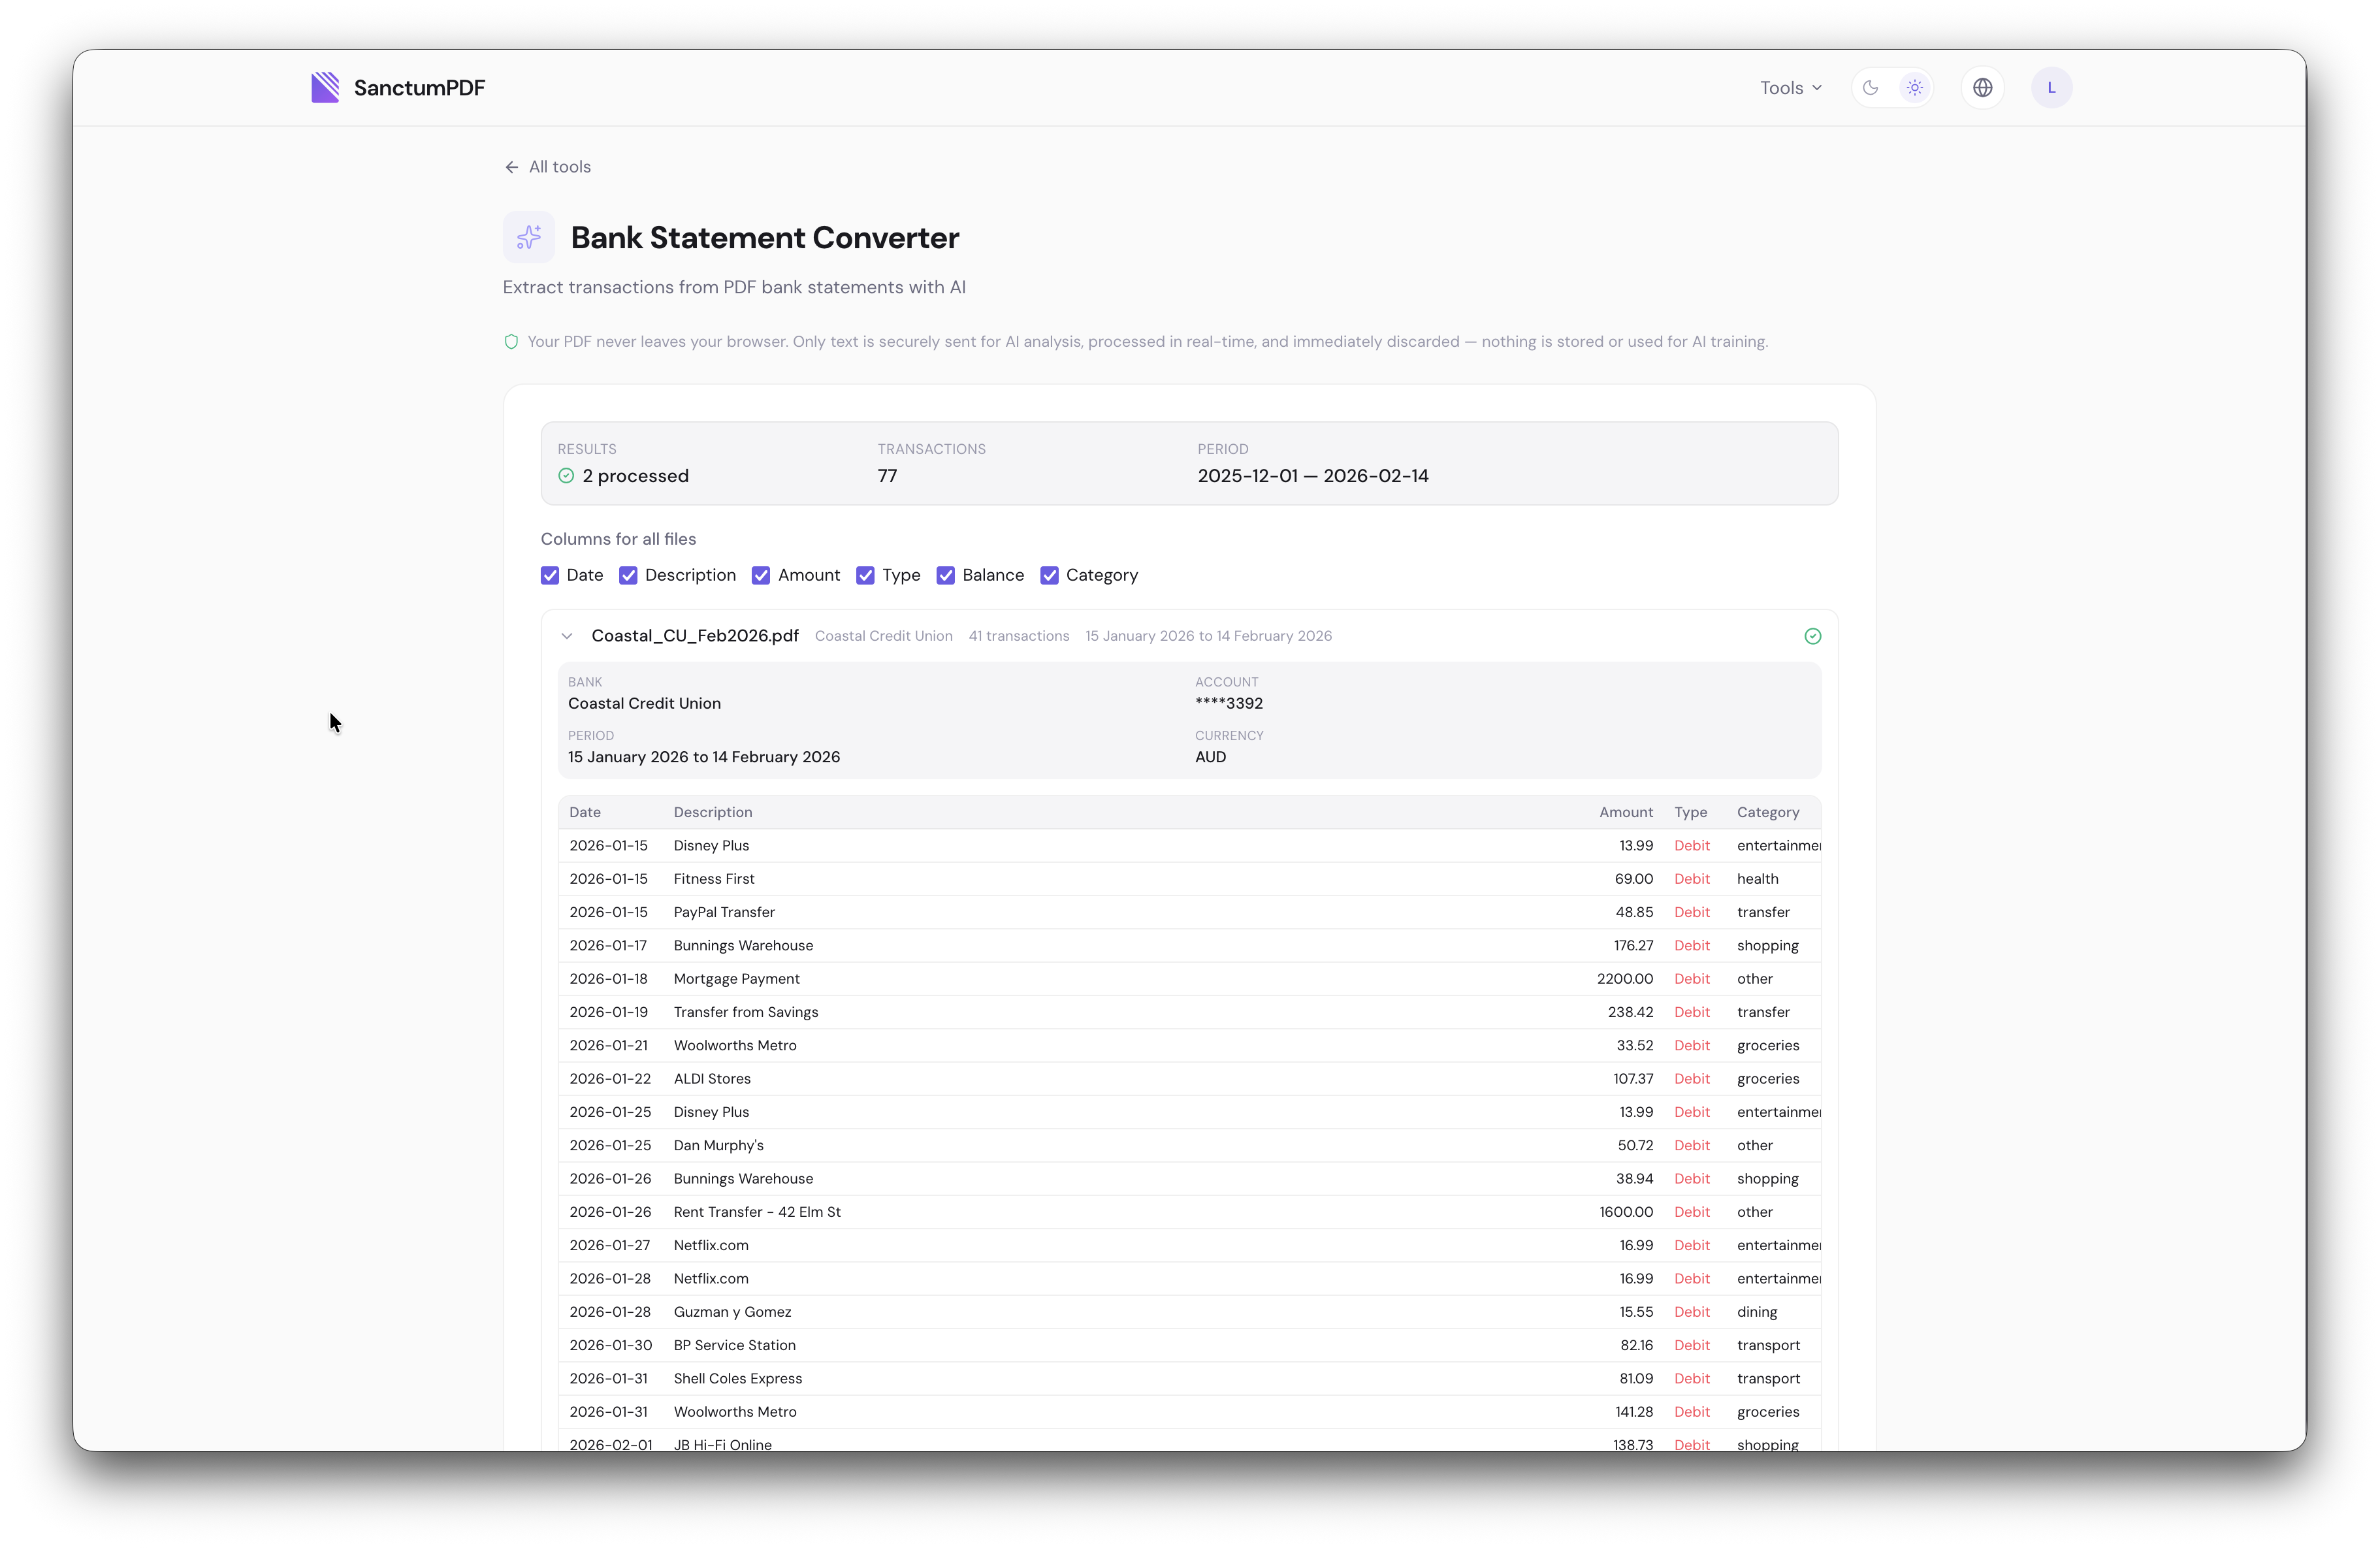2380x1548 pixels.
Task: Collapse the Coastal_CU_Feb2026.pdf file section
Action: point(567,636)
